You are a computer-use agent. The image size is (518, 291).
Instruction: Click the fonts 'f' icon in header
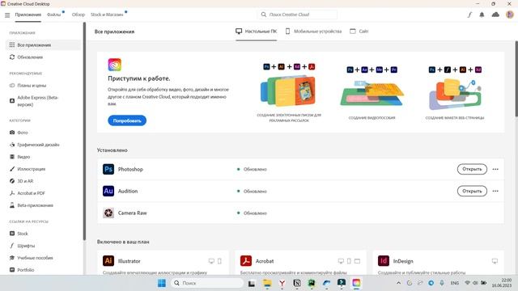(x=469, y=15)
